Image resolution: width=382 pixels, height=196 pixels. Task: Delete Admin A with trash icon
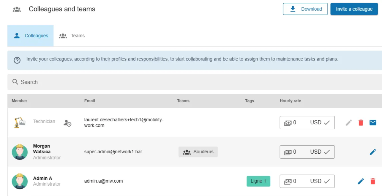point(373,181)
